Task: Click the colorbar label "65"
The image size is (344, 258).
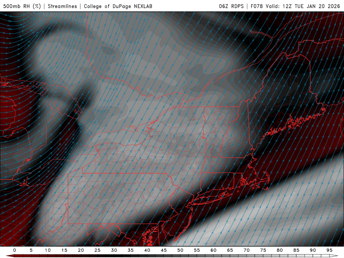Action: tap(230, 250)
